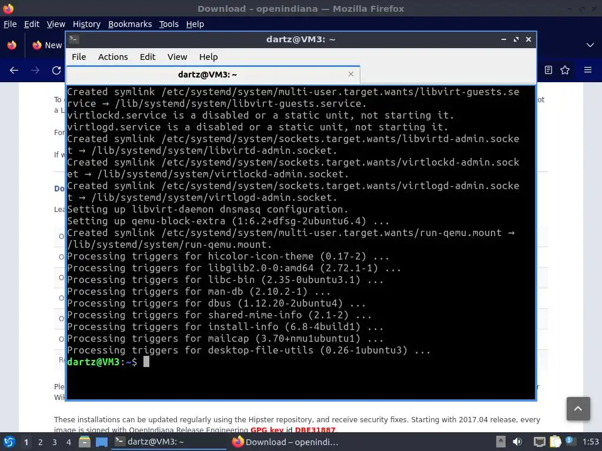Open terminal Edit menu
This screenshot has width=602, height=451.
pos(148,57)
